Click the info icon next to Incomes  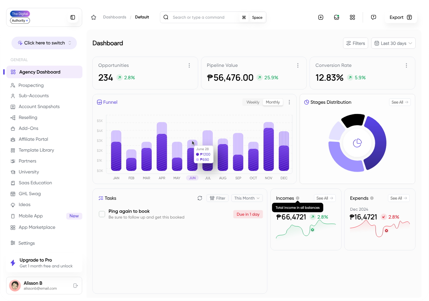click(x=298, y=198)
